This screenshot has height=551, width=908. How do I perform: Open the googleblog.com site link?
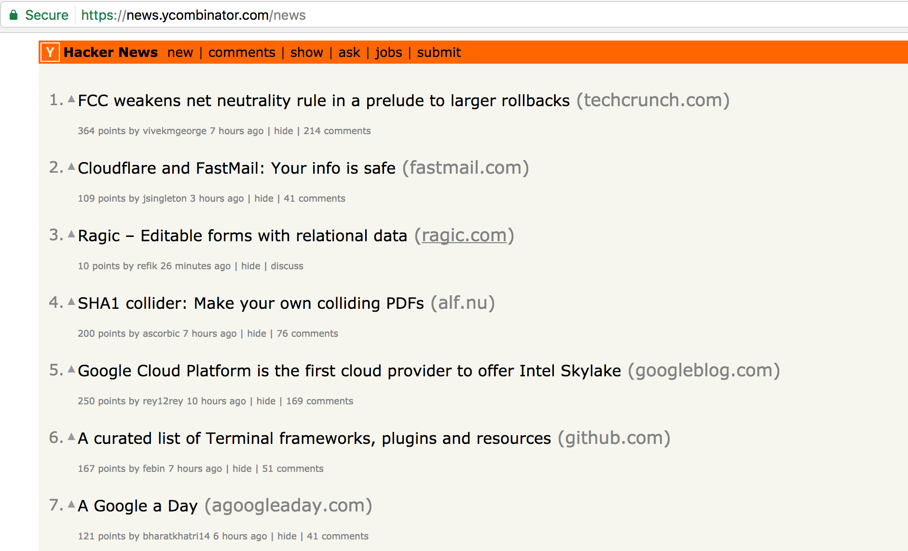pyautogui.click(x=704, y=371)
